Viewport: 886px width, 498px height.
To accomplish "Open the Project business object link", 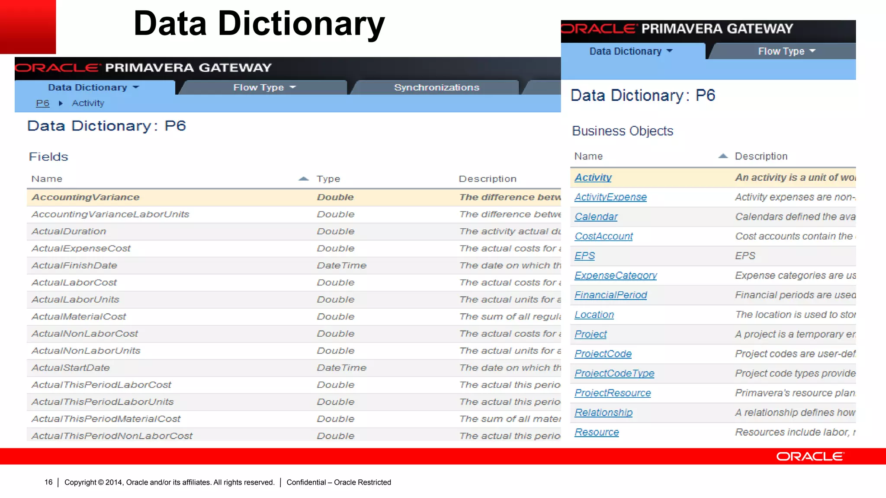I will pos(591,334).
